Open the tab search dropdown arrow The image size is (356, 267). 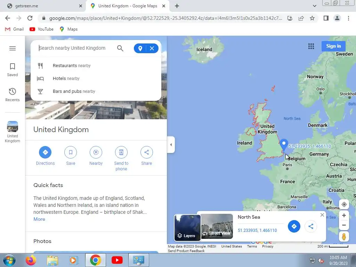314,6
